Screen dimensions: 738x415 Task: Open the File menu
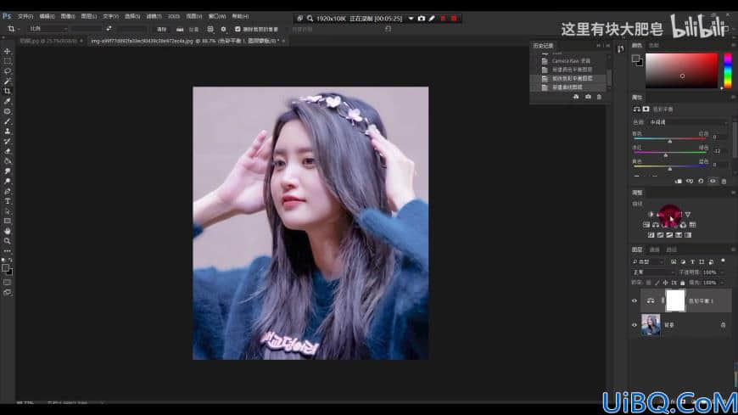tap(25, 16)
